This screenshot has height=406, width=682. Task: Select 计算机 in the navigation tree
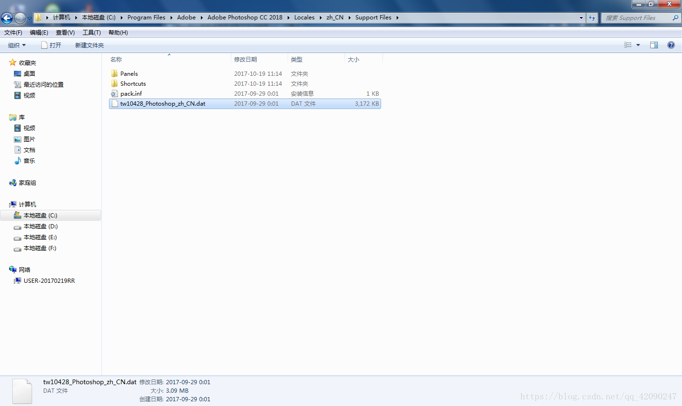point(27,204)
